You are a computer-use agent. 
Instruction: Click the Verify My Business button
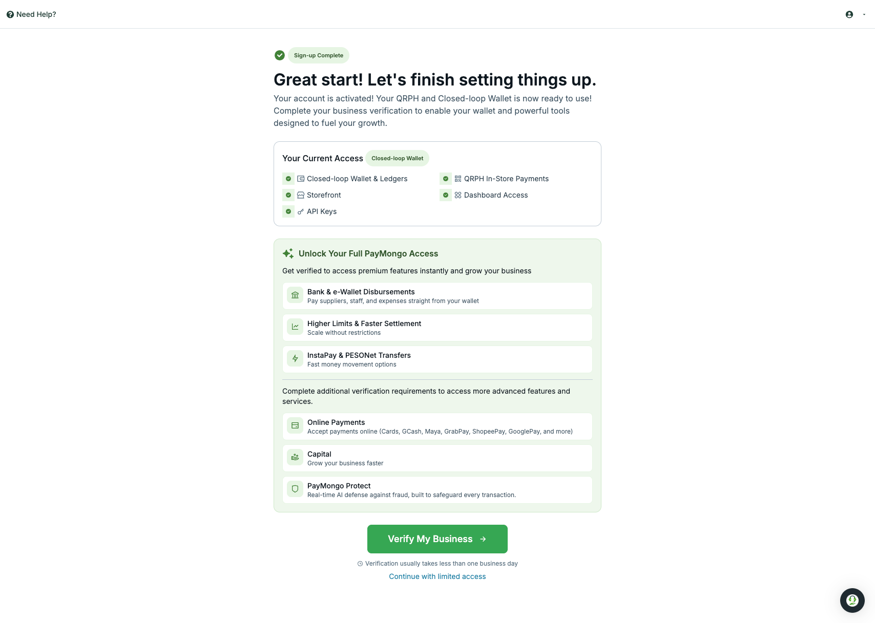437,539
